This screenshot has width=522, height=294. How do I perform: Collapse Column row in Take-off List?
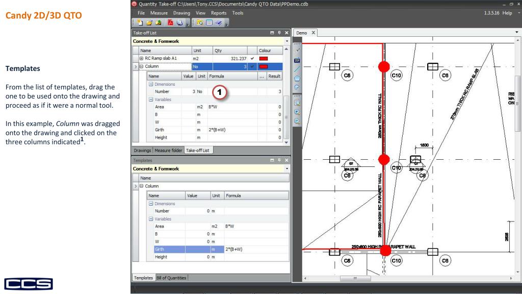(x=142, y=66)
